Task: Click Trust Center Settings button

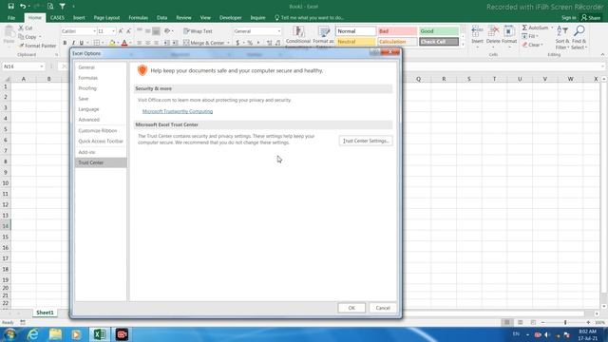Action: pyautogui.click(x=366, y=141)
